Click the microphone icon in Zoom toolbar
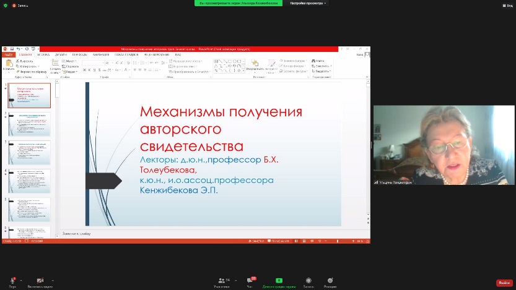The image size is (516, 290). pos(13,281)
